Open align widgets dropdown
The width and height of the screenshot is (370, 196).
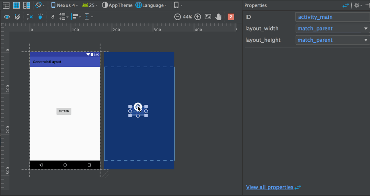[76, 17]
